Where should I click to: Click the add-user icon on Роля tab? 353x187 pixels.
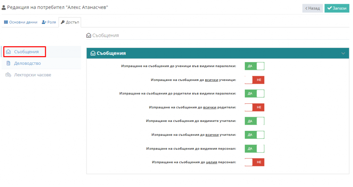tap(44, 22)
